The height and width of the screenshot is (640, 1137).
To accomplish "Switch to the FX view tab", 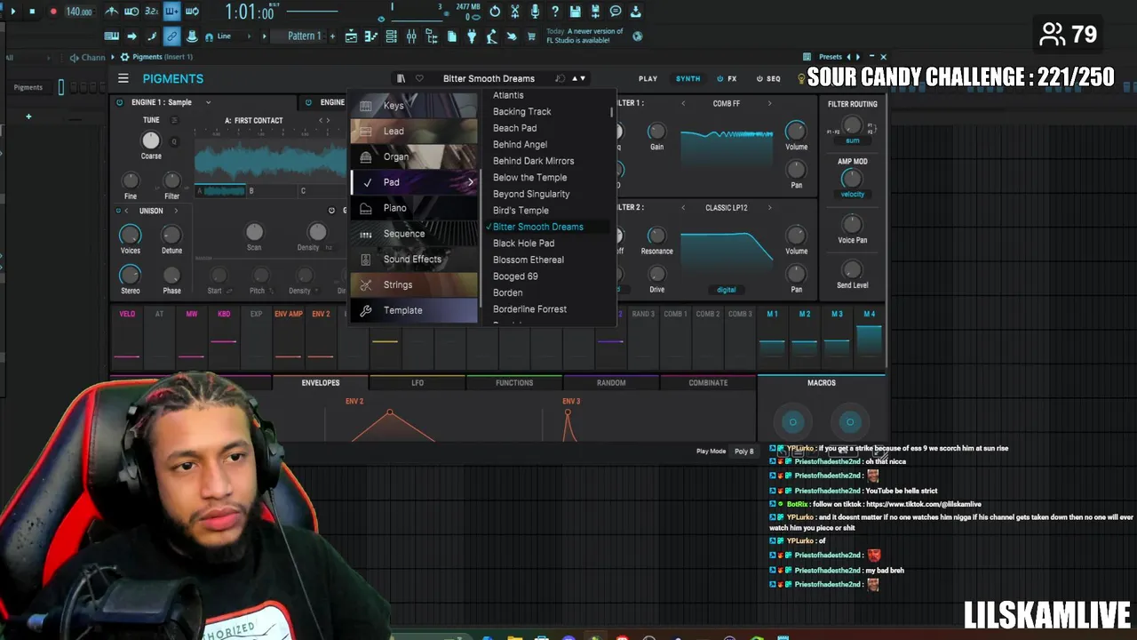I will point(727,78).
